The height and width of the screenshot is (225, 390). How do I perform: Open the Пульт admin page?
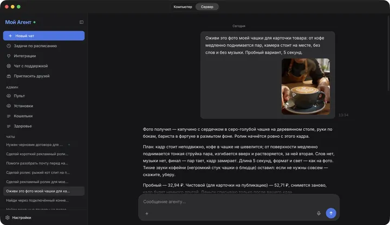tap(44, 96)
